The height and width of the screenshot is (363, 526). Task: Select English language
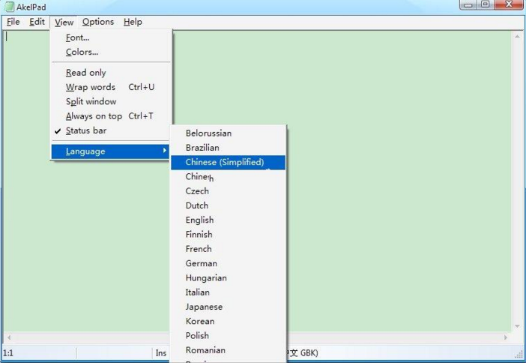pos(228,220)
